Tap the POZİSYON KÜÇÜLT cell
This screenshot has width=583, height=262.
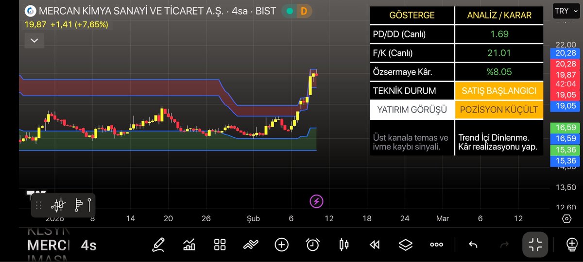click(498, 110)
